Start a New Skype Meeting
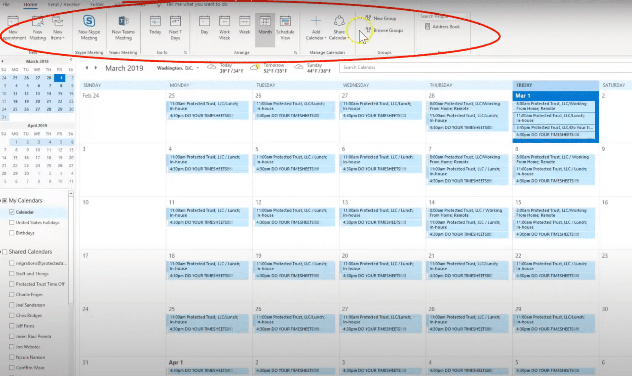This screenshot has width=632, height=376. coord(89,28)
